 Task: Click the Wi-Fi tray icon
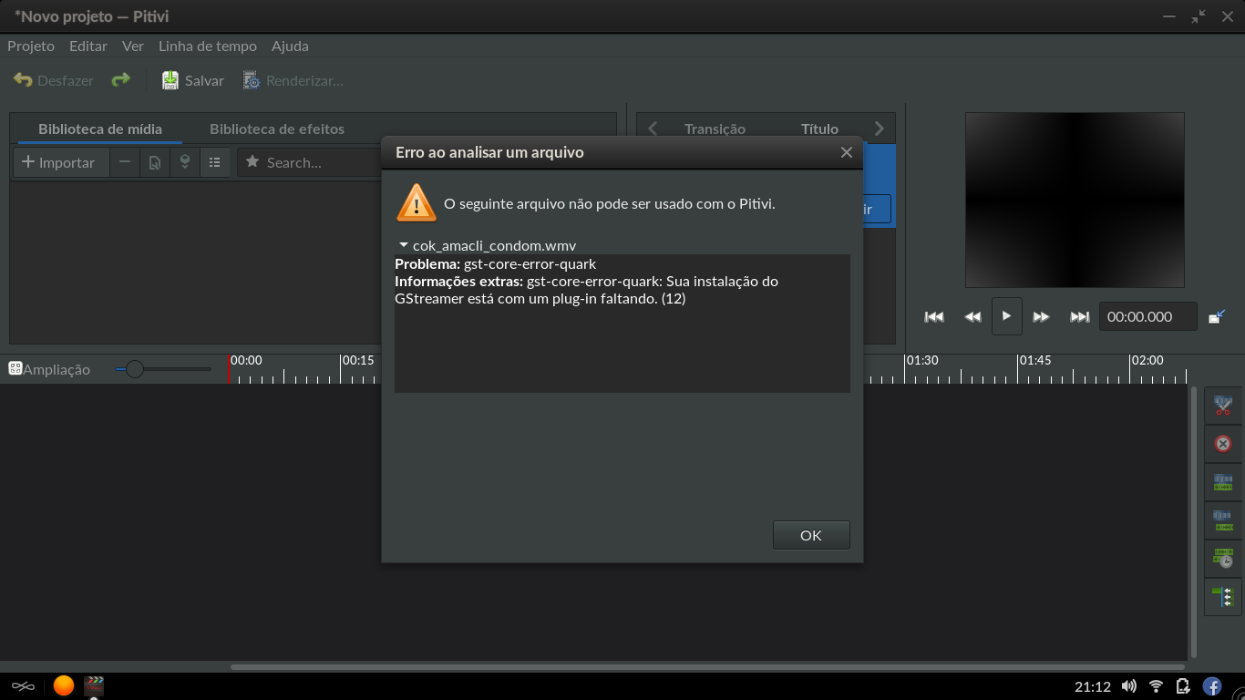pyautogui.click(x=1156, y=686)
